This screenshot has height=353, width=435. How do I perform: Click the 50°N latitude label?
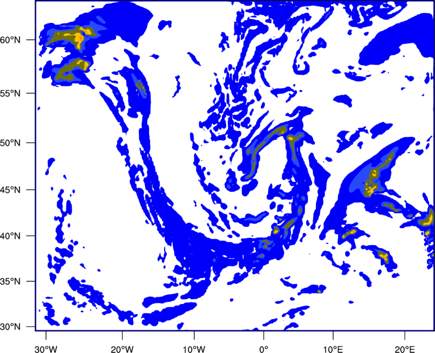(x=10, y=143)
